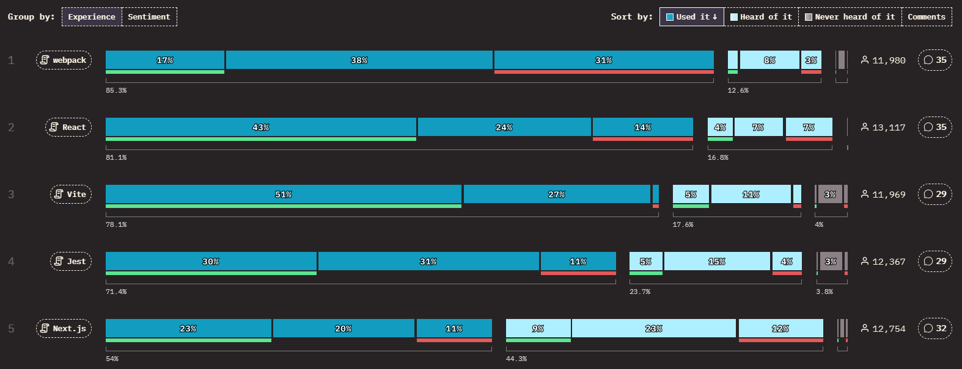Click Vite's 17.6% heard total
The image size is (962, 369).
(x=683, y=224)
